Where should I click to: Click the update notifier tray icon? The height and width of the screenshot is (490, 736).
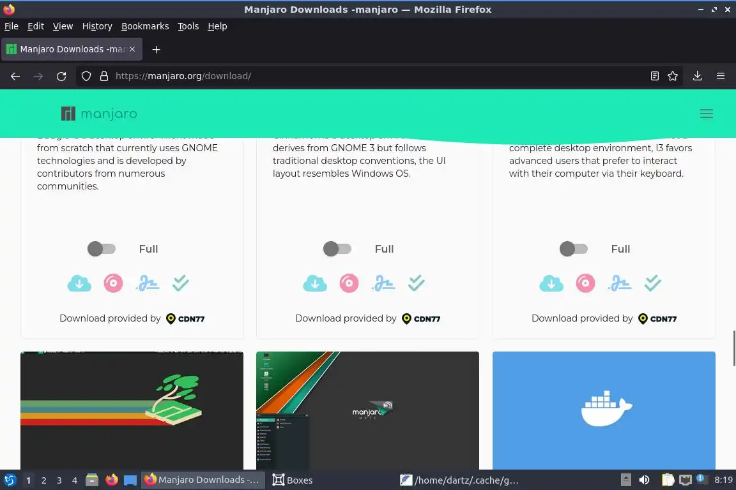click(x=701, y=479)
